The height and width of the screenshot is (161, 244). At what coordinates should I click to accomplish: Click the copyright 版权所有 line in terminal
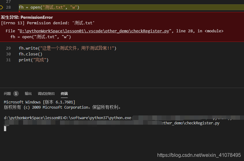[62, 107]
